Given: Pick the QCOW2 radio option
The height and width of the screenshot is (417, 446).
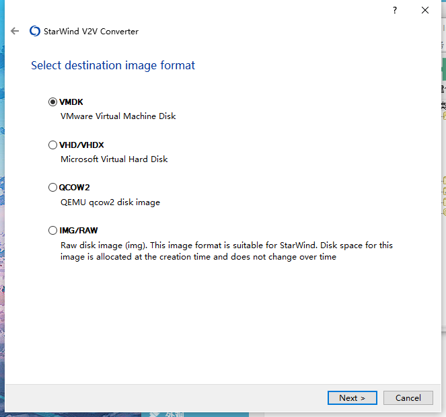Looking at the screenshot, I should [x=52, y=188].
